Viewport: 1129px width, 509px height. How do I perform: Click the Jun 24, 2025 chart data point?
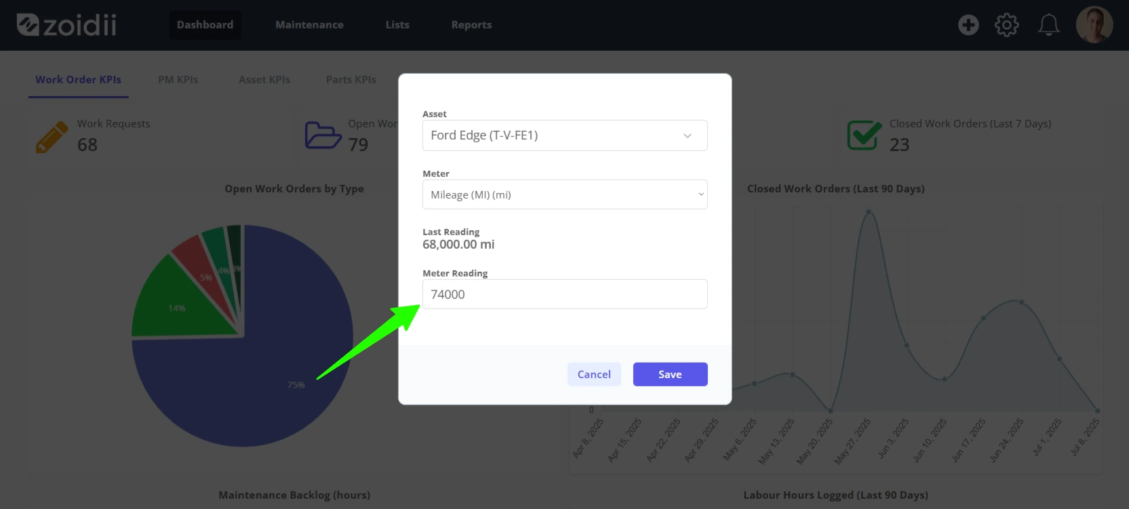(x=1021, y=302)
